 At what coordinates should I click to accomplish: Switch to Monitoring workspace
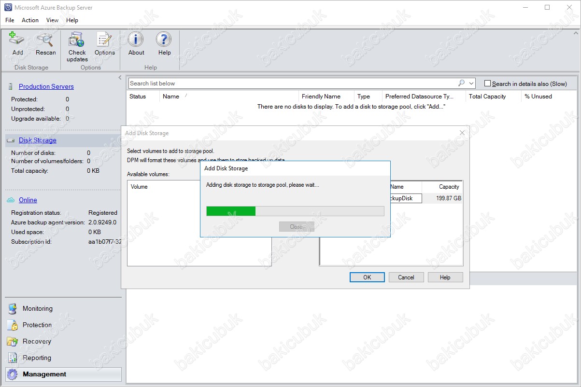[x=63, y=309]
